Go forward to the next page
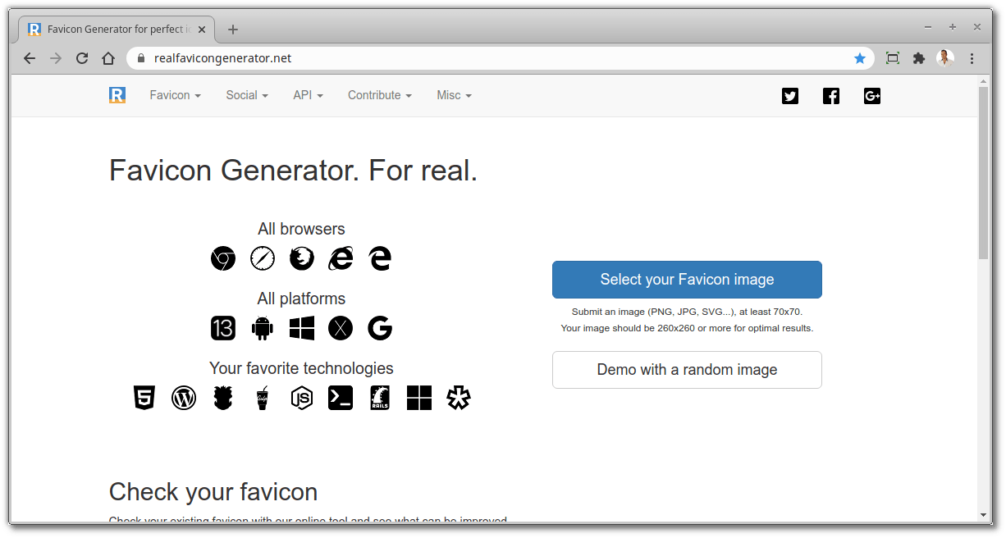The width and height of the screenshot is (1006, 538). (x=56, y=58)
